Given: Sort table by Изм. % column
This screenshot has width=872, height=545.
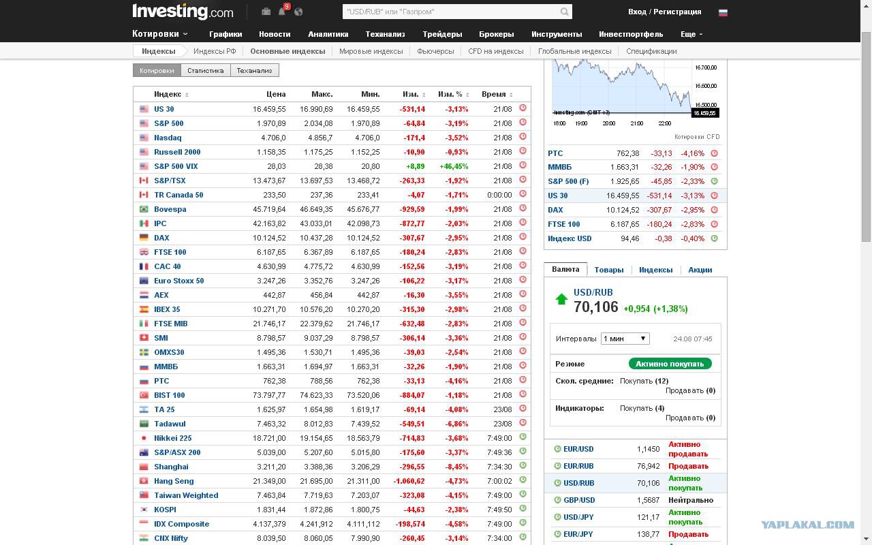Looking at the screenshot, I should coord(454,94).
